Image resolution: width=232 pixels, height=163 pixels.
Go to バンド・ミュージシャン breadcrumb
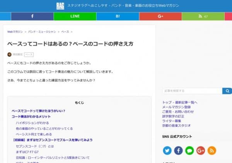(x=42, y=32)
